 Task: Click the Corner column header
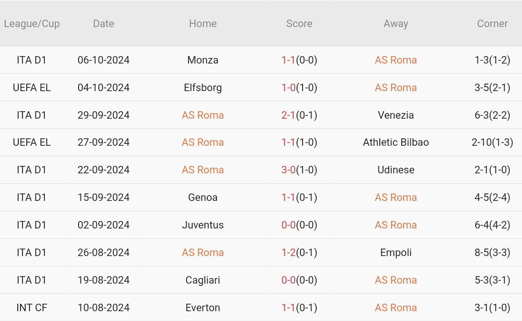pyautogui.click(x=492, y=23)
